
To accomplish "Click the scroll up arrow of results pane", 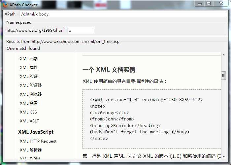I will [x=224, y=55].
